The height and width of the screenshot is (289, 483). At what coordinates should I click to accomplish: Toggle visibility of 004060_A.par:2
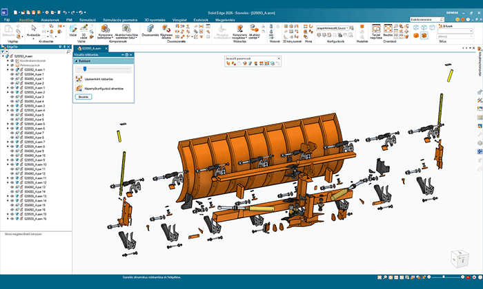(12, 83)
